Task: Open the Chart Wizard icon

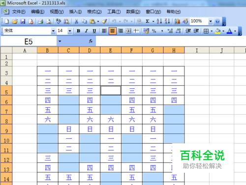Action: 177,21
